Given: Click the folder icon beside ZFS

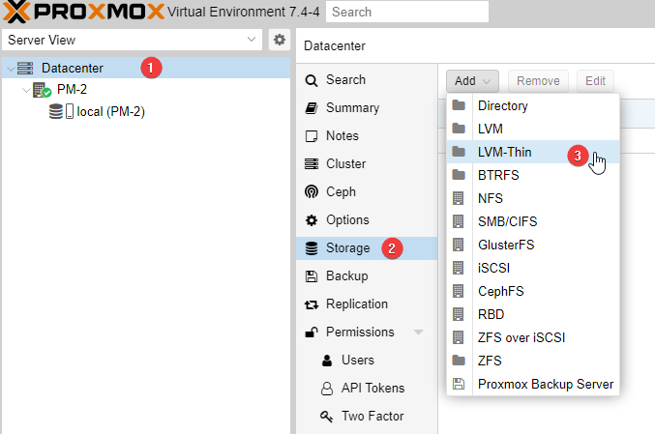Looking at the screenshot, I should (459, 361).
